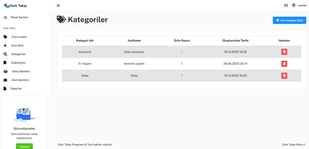Open Tedarikçiler menu item

[18, 63]
